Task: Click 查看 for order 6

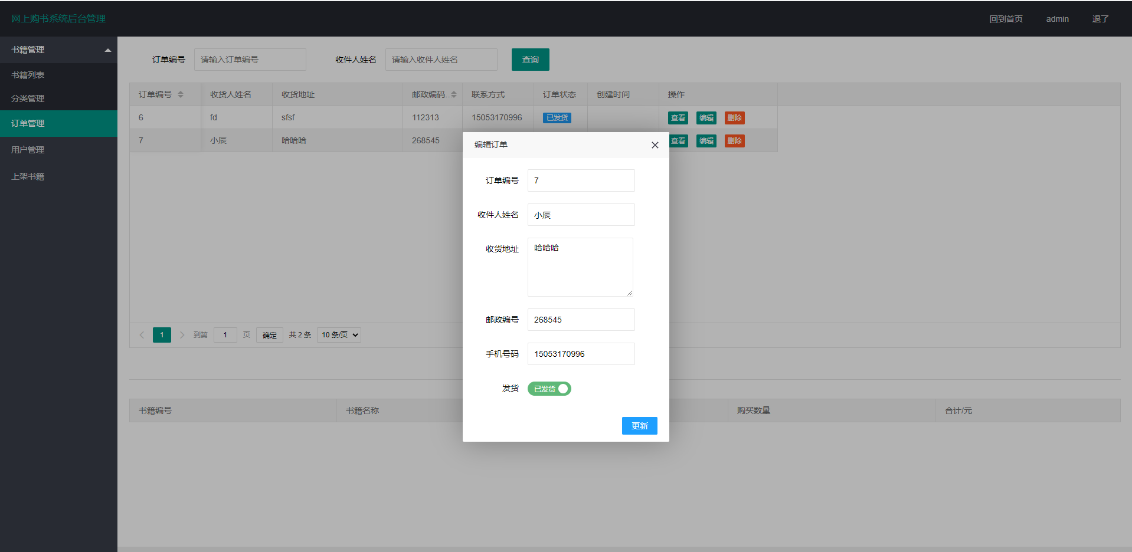Action: (678, 118)
